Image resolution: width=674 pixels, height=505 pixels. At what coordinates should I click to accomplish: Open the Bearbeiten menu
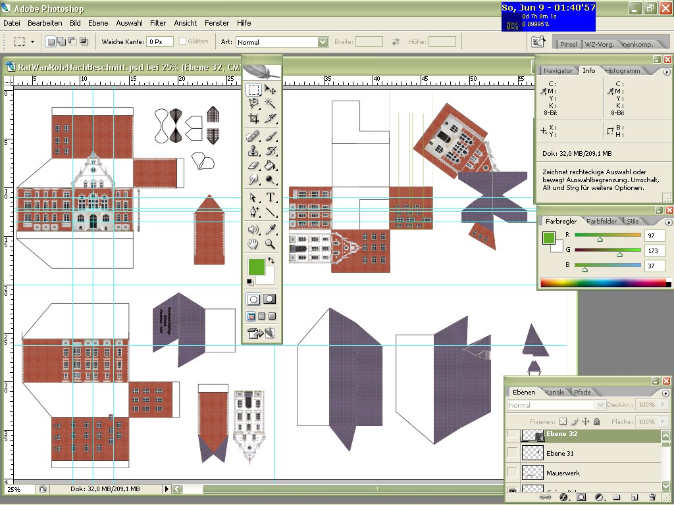[x=45, y=23]
